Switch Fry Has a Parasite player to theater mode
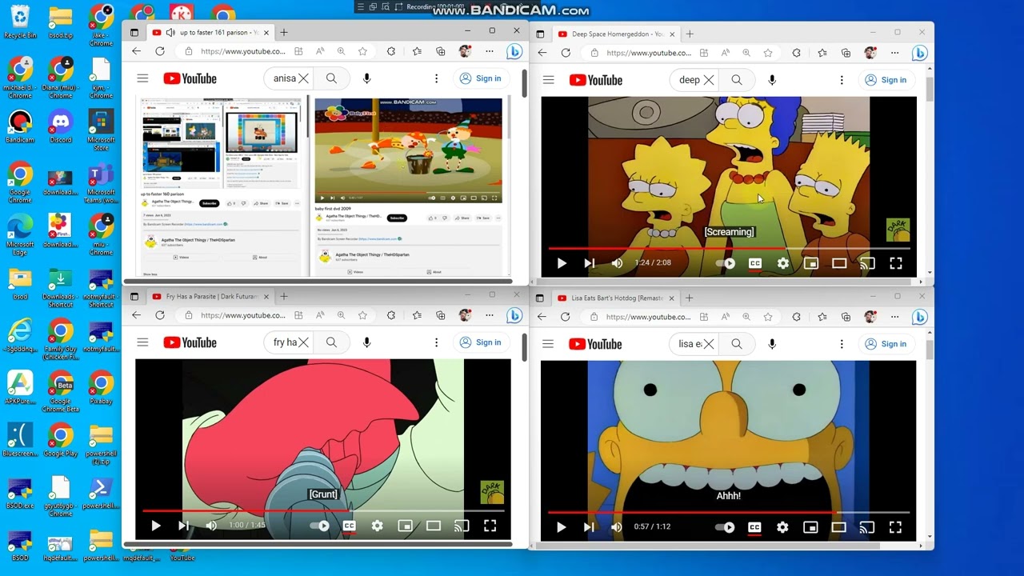Image resolution: width=1024 pixels, height=576 pixels. (434, 526)
